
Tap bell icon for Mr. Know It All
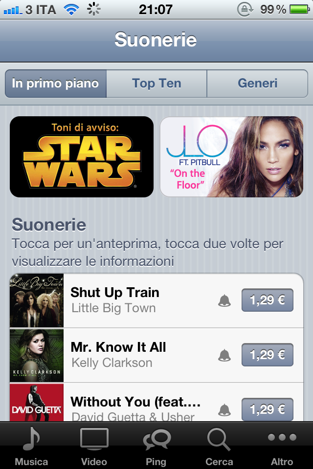224,355
